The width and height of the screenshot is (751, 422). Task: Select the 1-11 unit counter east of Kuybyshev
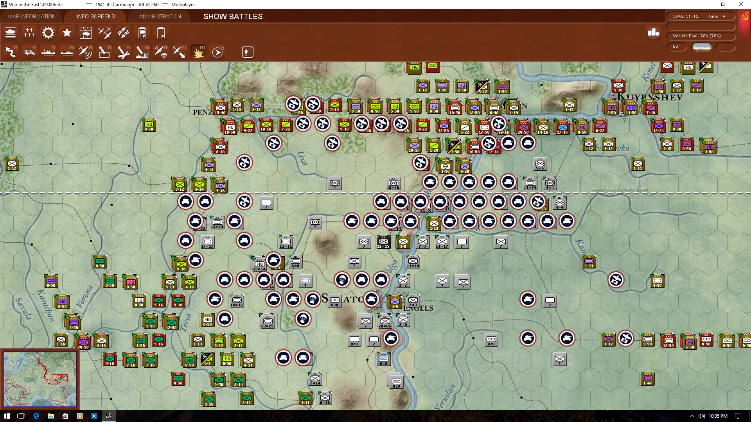[x=638, y=164]
